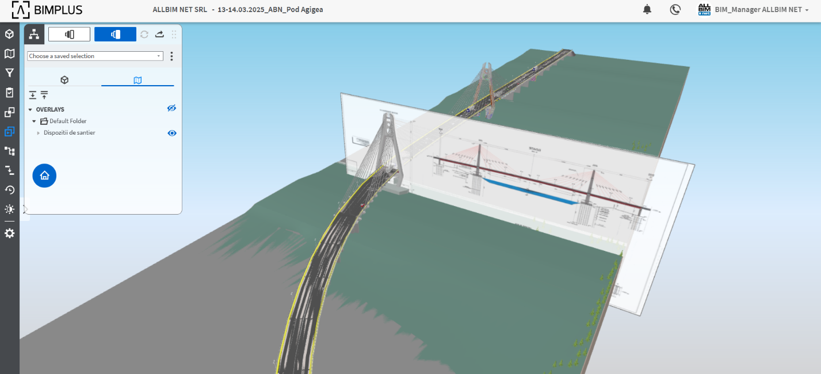The image size is (821, 374).
Task: Open the settings gear in sidebar
Action: click(9, 233)
